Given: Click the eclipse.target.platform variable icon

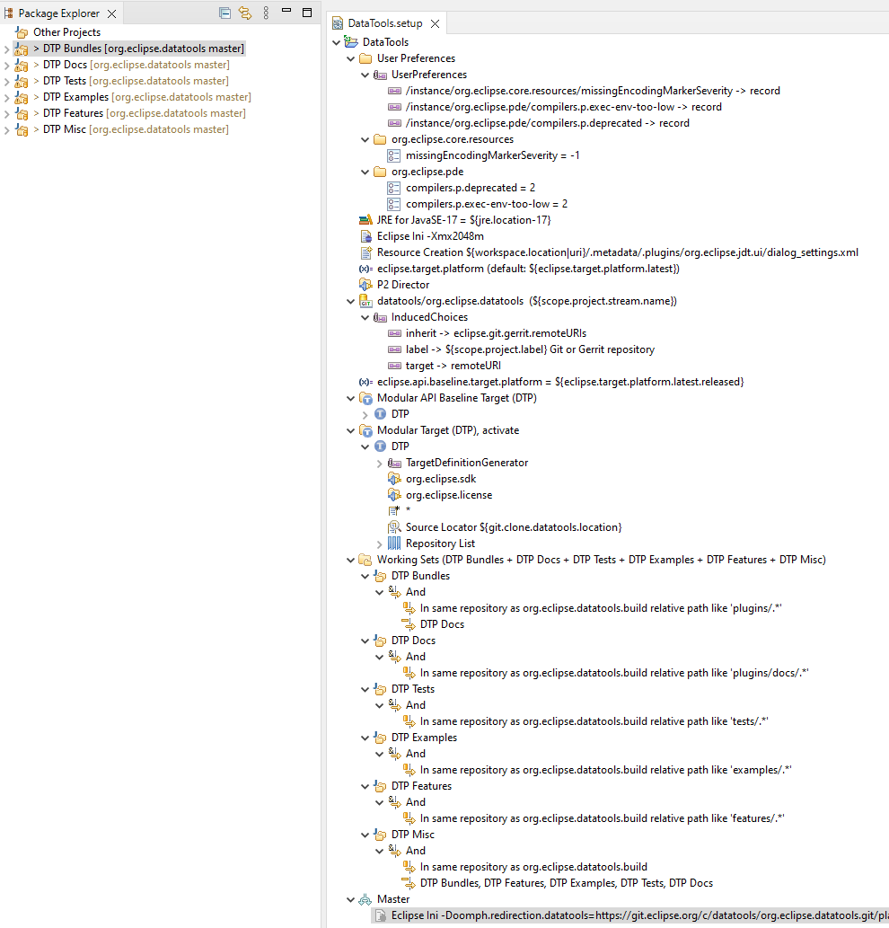Looking at the screenshot, I should (365, 269).
